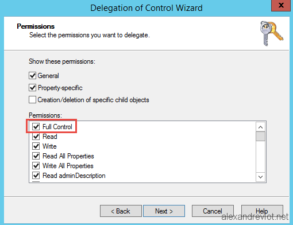Click the permissions list scroll down arrow

260,177
